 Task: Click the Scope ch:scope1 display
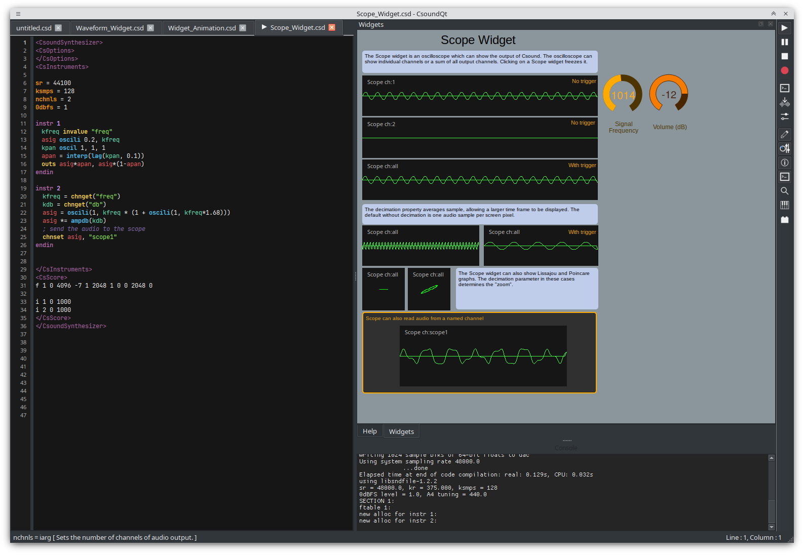point(483,356)
